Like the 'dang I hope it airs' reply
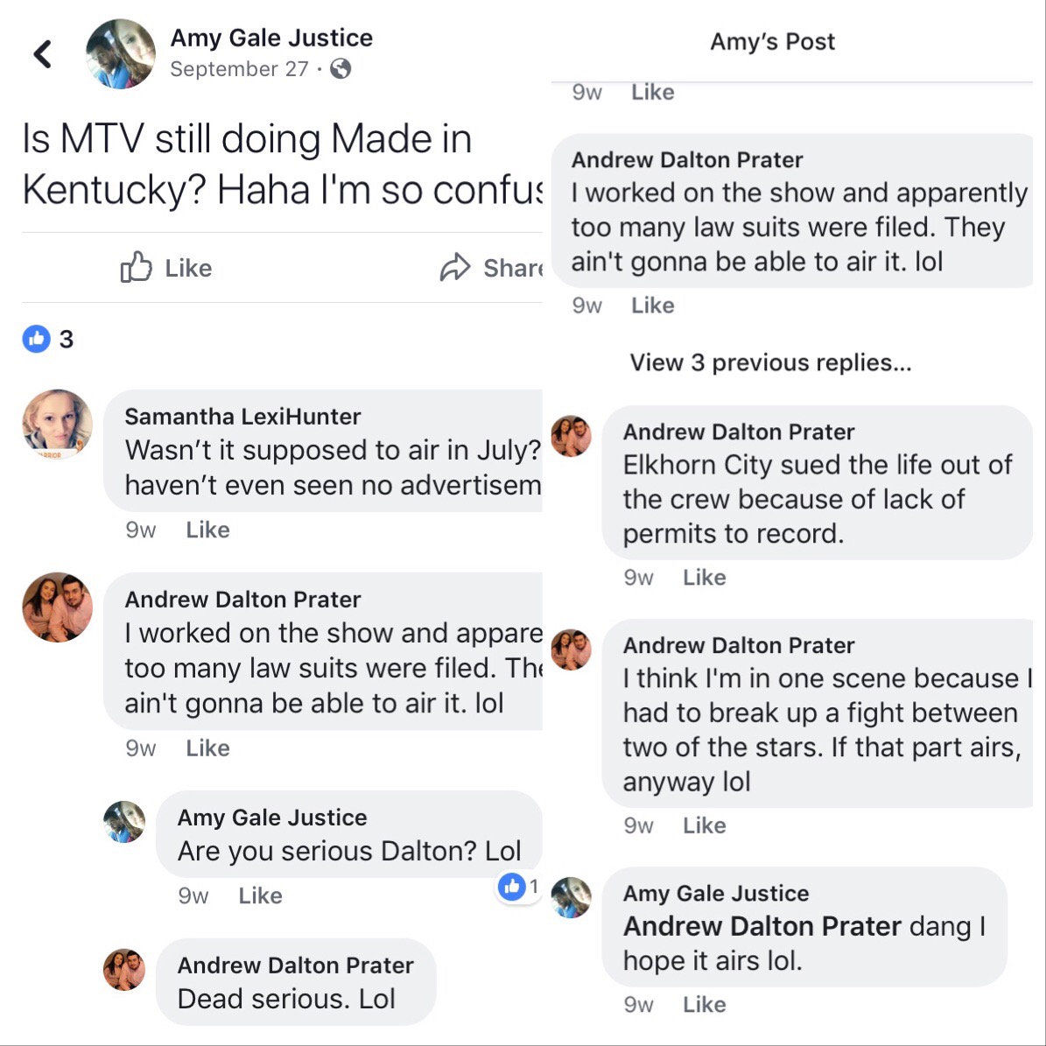 pos(705,1004)
